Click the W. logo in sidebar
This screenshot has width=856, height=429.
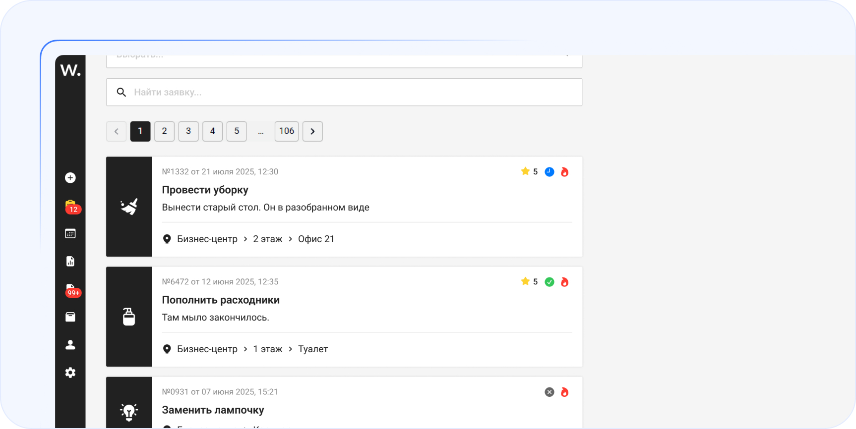point(70,70)
